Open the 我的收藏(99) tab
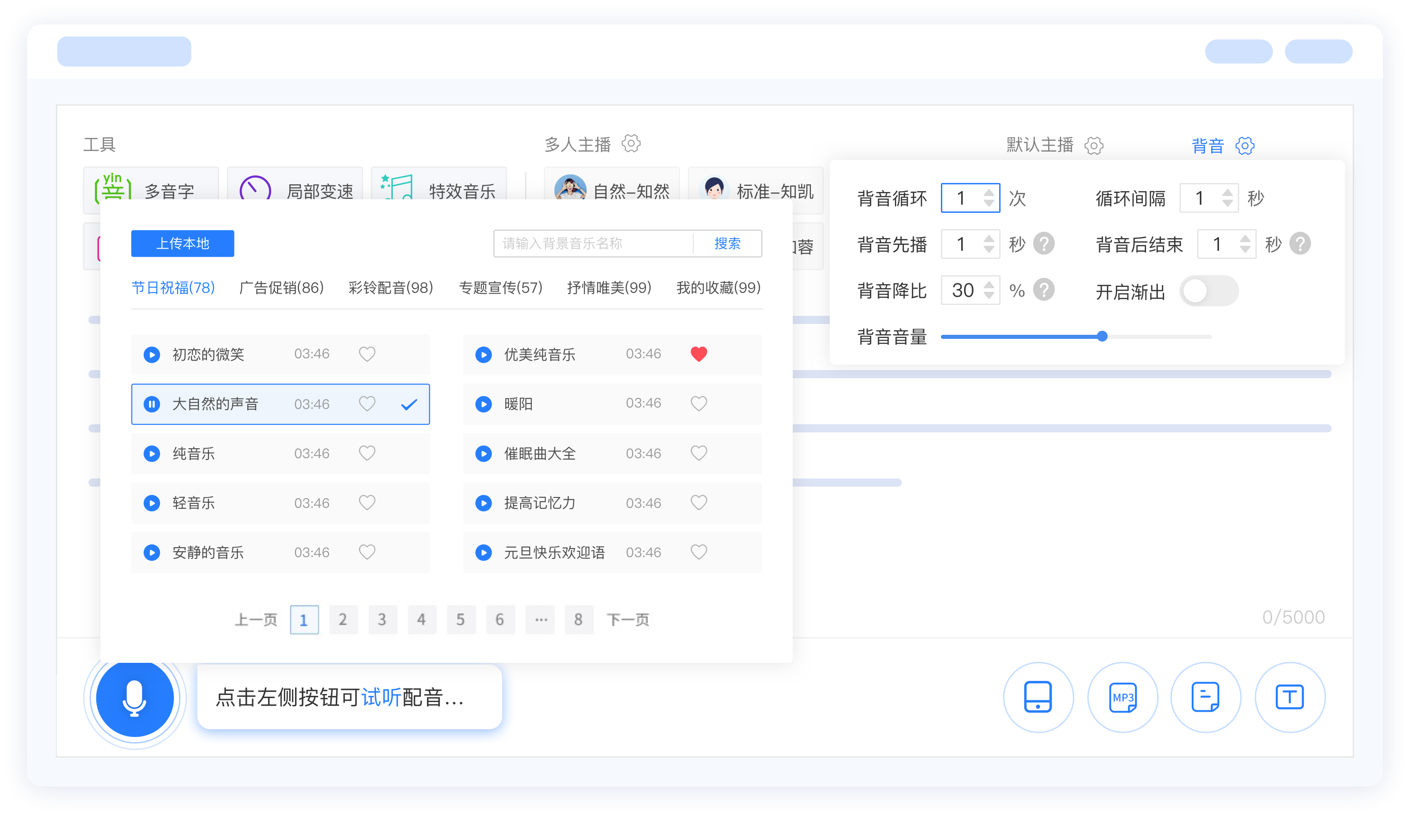Viewport: 1410px width, 816px height. coord(719,287)
